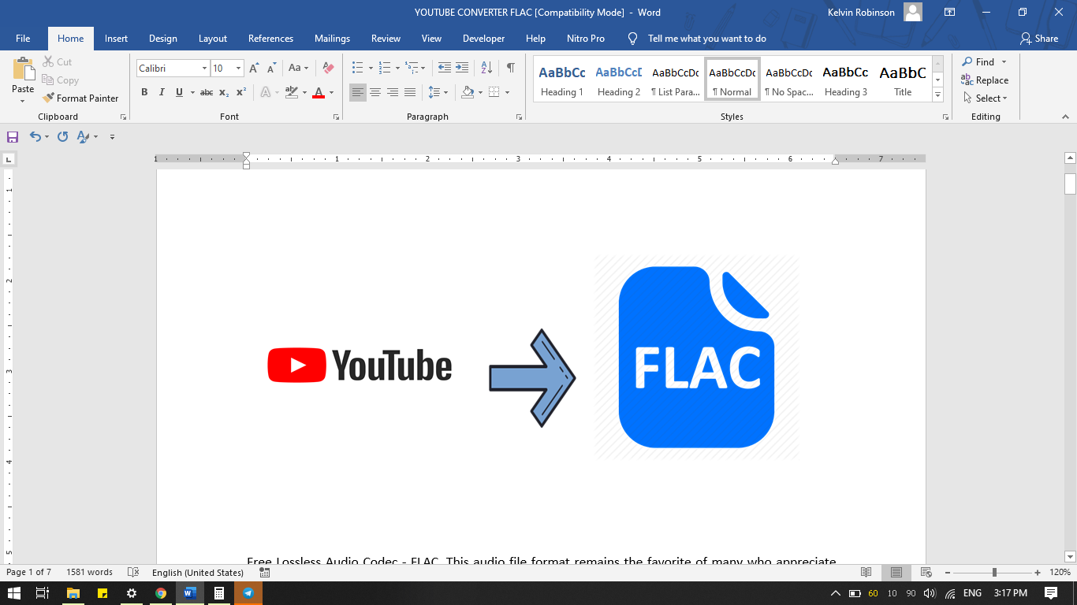Toggle strikethrough formatting
Viewport: 1077px width, 605px height.
pos(207,92)
